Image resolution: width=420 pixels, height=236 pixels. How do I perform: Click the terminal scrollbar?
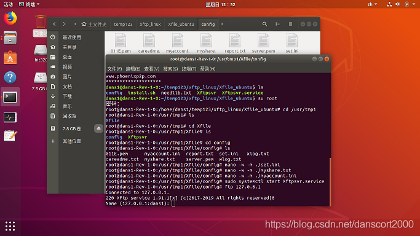click(x=330, y=182)
